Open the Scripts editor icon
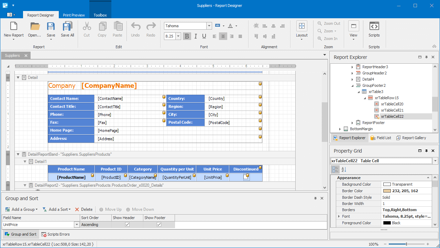Image resolution: width=440 pixels, height=248 pixels. tap(374, 27)
